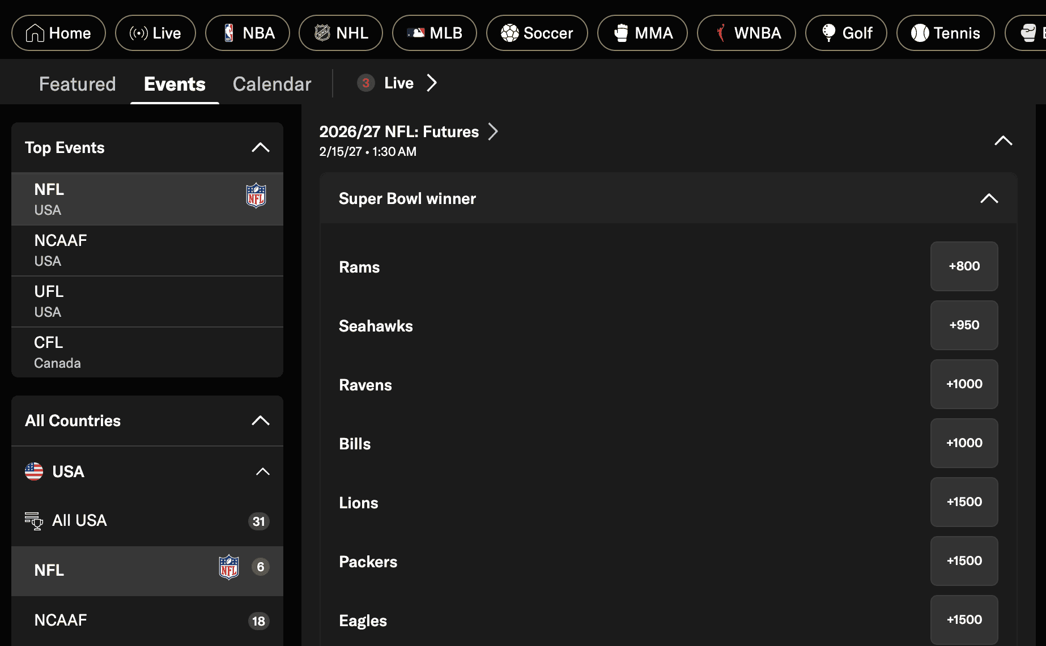Open the Live events link with arrow

398,83
